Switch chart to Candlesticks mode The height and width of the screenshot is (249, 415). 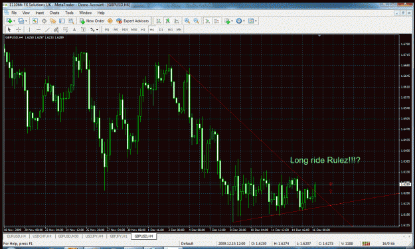point(167,21)
